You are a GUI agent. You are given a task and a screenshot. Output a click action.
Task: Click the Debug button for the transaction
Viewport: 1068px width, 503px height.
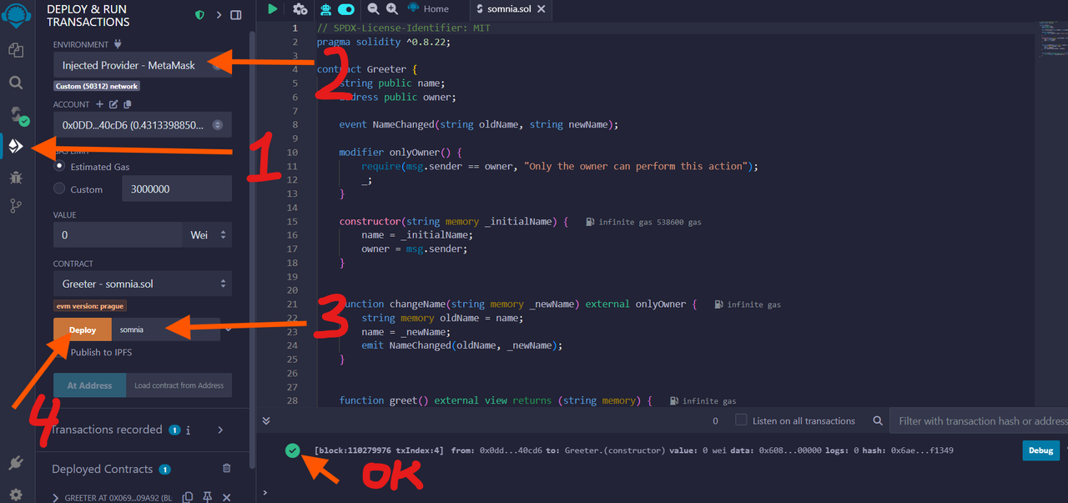[x=1040, y=450]
